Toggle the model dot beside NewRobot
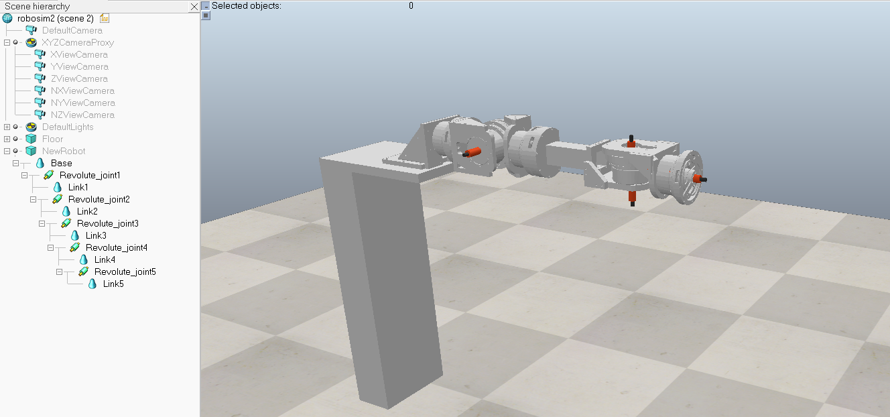Viewport: 890px width, 417px height. point(15,151)
